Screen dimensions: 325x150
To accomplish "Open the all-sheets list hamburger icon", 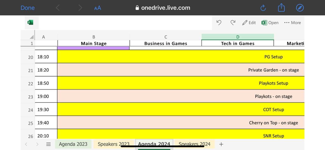I will (48, 144).
